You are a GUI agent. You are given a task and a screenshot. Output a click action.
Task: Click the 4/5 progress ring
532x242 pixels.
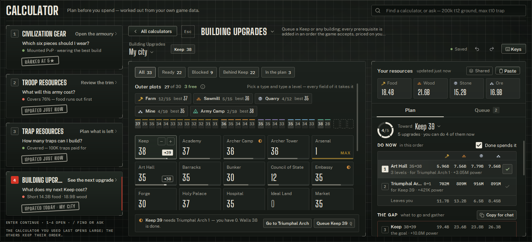pyautogui.click(x=385, y=130)
